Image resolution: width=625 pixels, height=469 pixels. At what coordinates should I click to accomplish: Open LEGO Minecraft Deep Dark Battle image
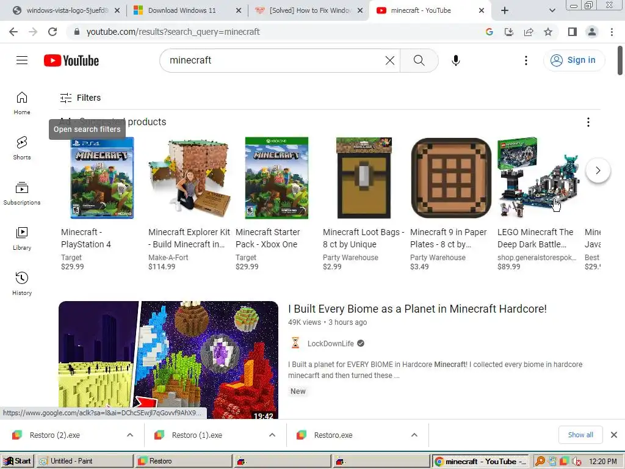tap(538, 178)
